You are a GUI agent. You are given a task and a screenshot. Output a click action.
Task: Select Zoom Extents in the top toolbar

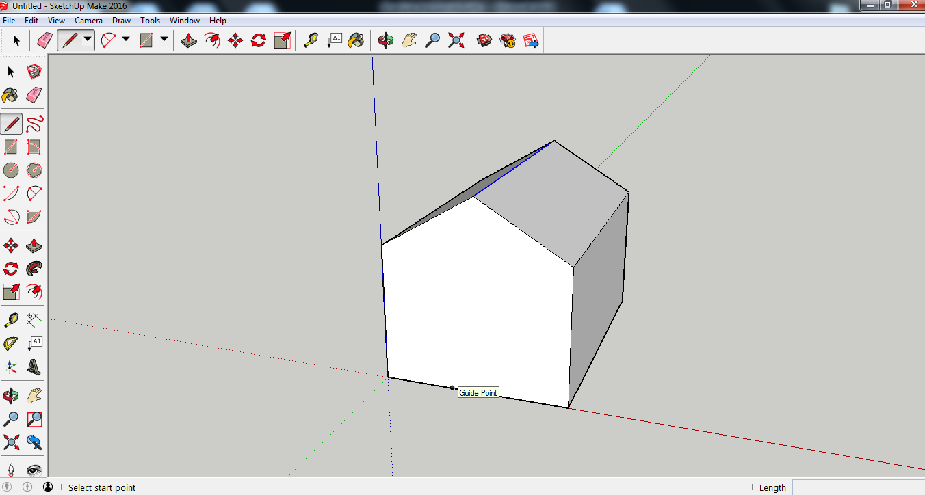click(x=456, y=40)
